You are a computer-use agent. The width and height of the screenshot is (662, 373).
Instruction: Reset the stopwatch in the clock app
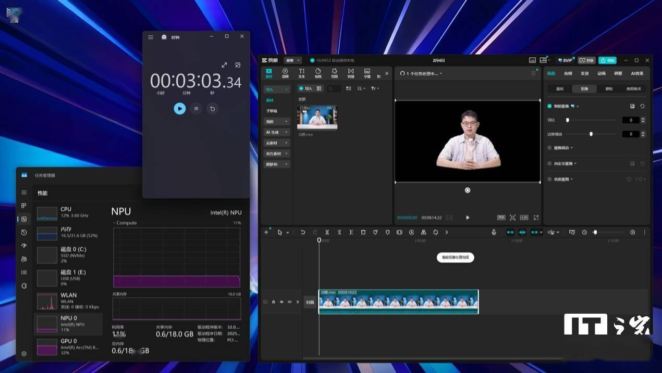tap(212, 109)
